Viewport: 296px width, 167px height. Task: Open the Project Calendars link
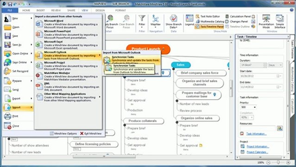(257, 152)
